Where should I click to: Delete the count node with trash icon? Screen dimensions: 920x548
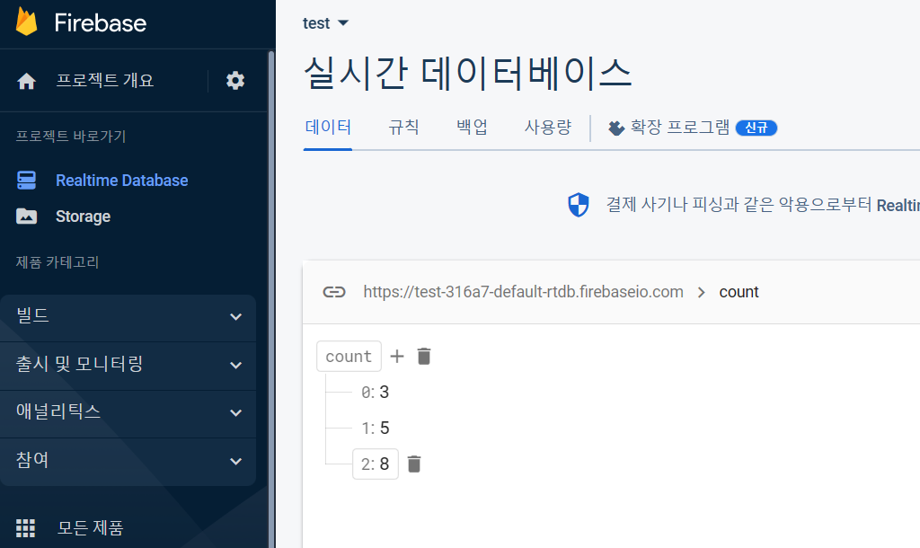424,356
